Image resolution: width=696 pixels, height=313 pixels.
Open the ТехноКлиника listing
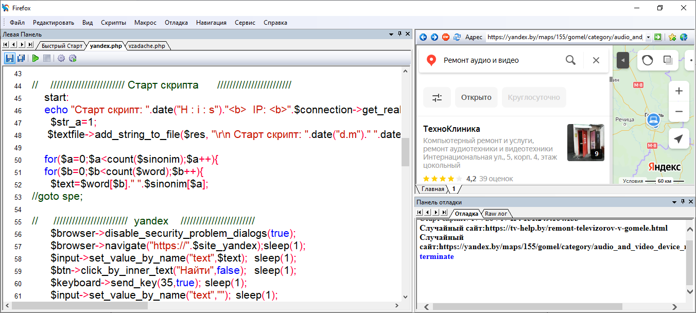coord(451,129)
